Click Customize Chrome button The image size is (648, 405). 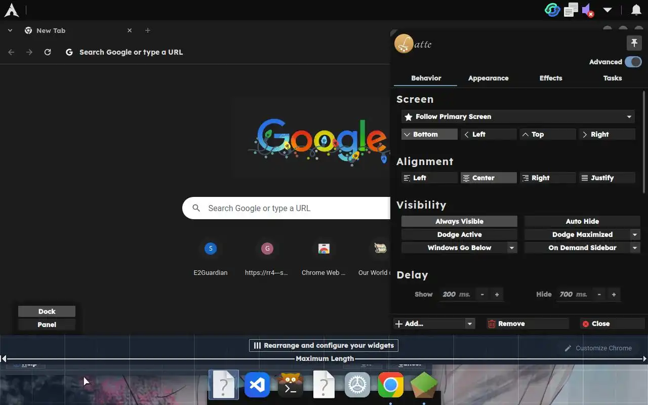pos(598,348)
